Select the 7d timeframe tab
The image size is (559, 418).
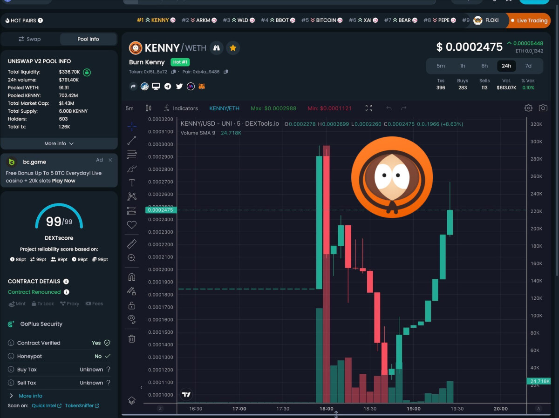click(x=528, y=66)
